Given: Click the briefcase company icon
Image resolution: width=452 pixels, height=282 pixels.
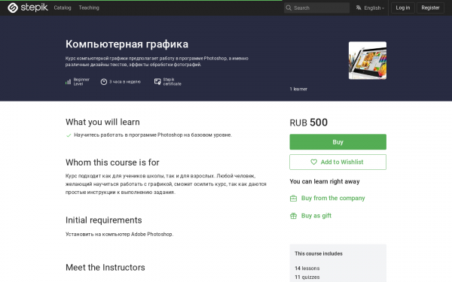Looking at the screenshot, I should click(x=293, y=199).
